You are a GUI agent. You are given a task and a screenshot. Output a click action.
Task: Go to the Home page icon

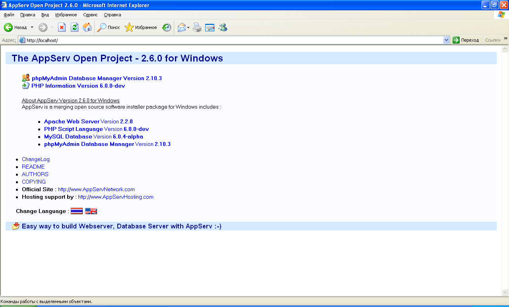tap(87, 27)
